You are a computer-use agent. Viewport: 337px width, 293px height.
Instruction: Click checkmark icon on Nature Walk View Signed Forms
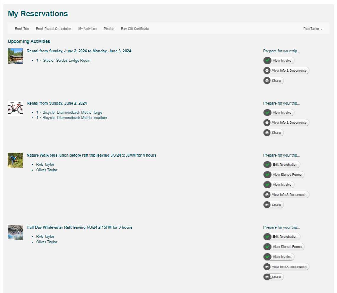click(x=267, y=175)
